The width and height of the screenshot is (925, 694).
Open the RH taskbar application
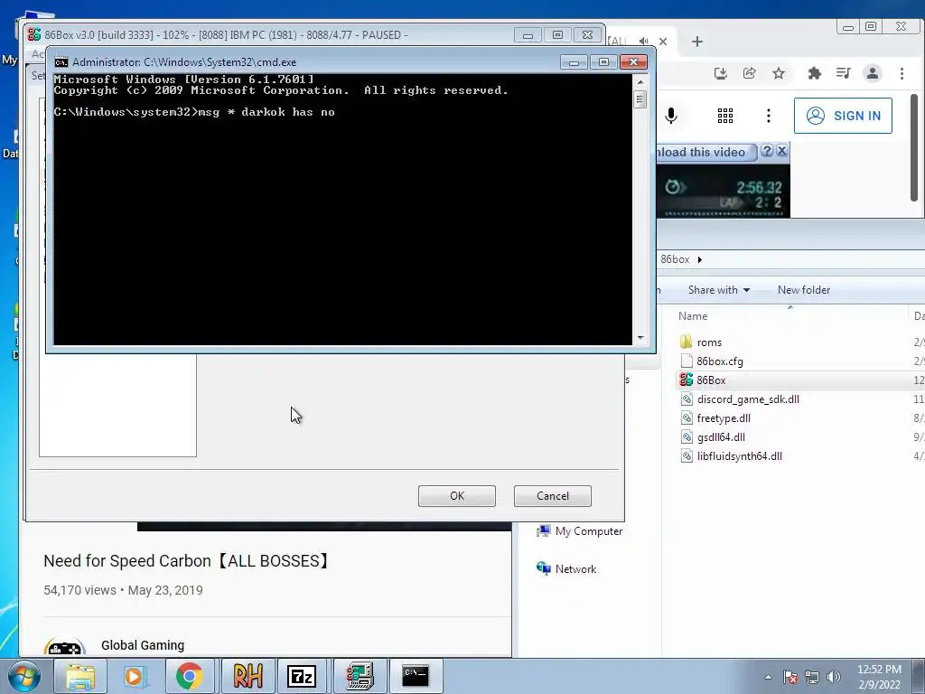coord(248,676)
